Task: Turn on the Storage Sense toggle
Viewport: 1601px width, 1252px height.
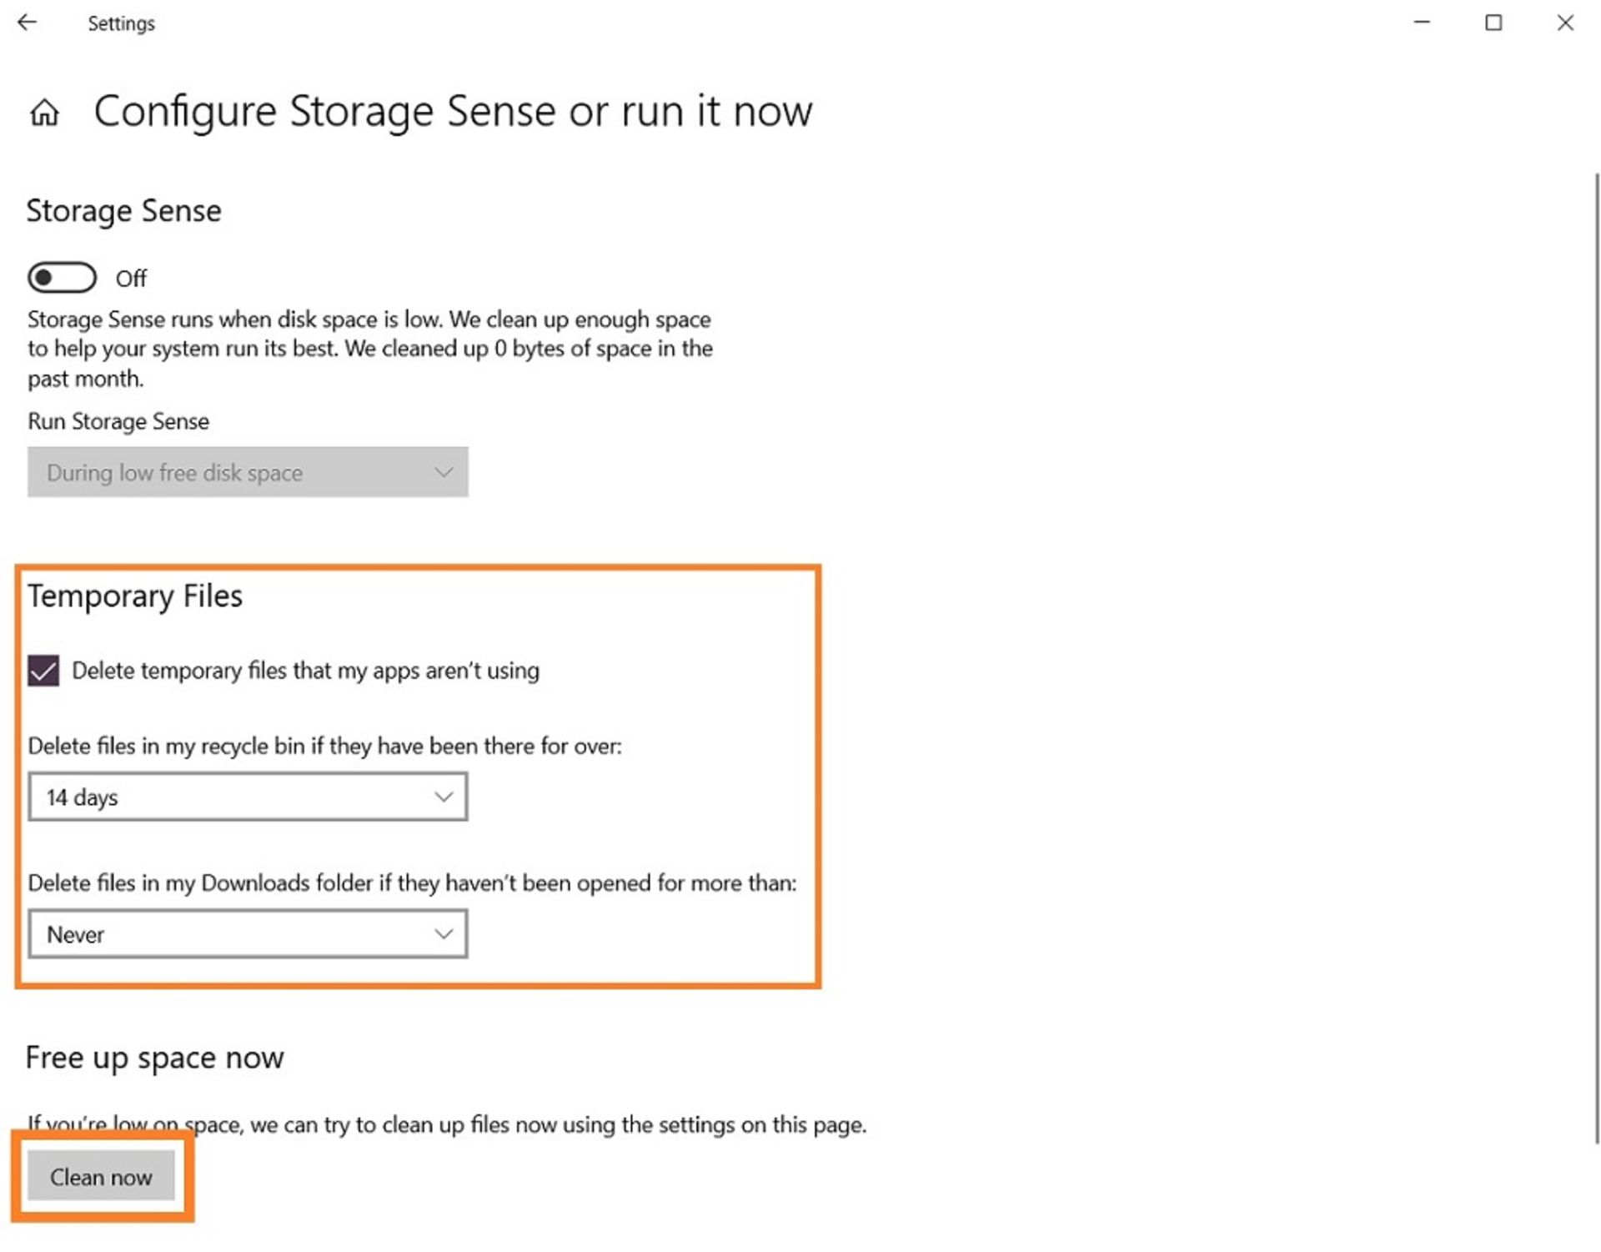Action: click(x=62, y=278)
